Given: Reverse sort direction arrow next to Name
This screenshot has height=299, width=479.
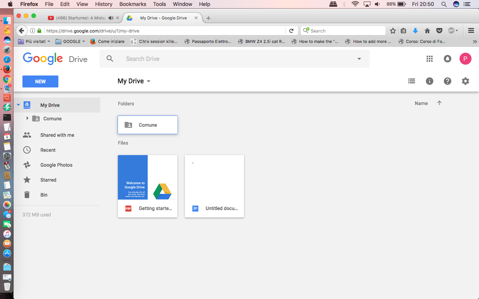Looking at the screenshot, I should [x=439, y=103].
